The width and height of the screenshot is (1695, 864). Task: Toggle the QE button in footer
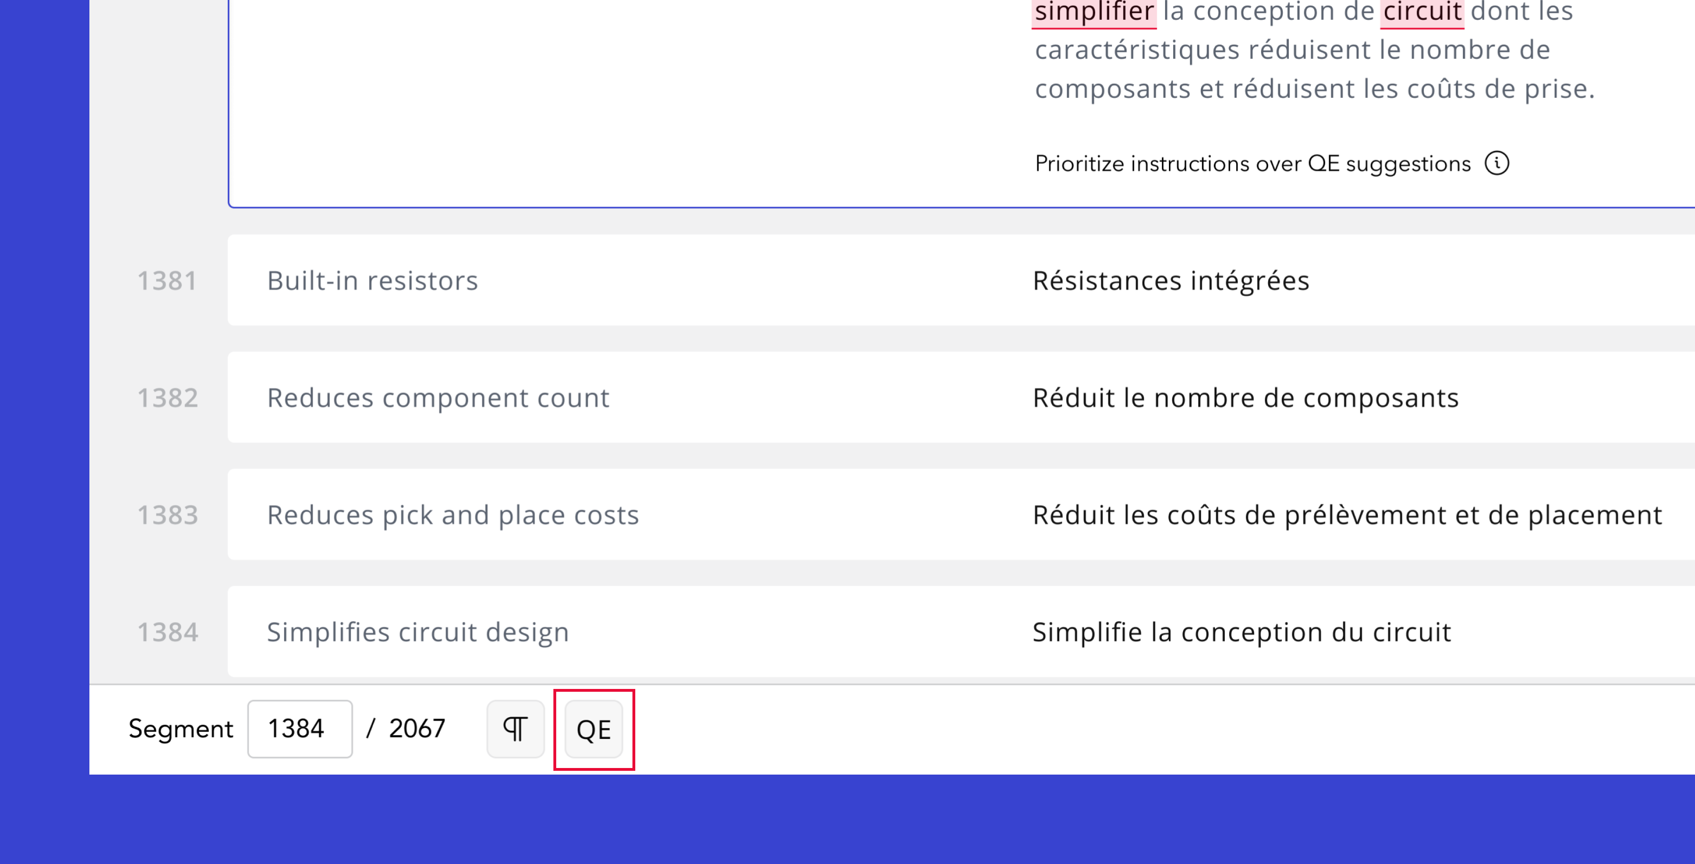point(593,729)
